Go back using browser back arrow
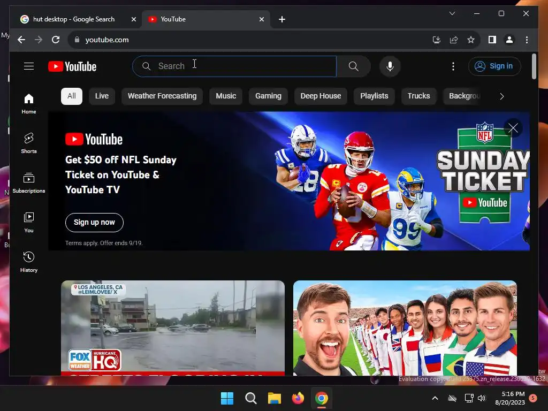 tap(21, 40)
